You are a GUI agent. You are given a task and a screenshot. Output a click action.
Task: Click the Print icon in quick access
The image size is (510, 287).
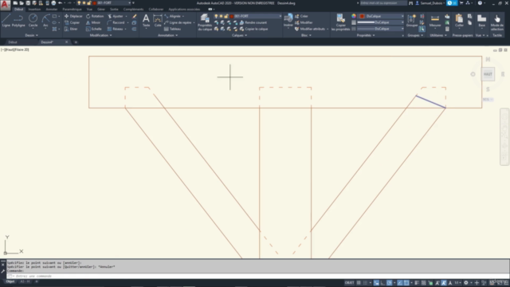click(53, 3)
